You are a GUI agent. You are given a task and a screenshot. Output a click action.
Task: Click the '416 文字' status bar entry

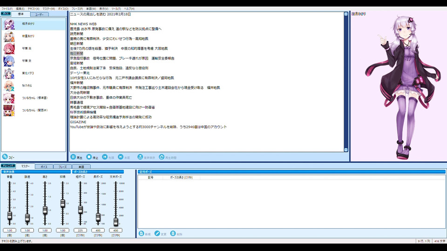coord(440,241)
